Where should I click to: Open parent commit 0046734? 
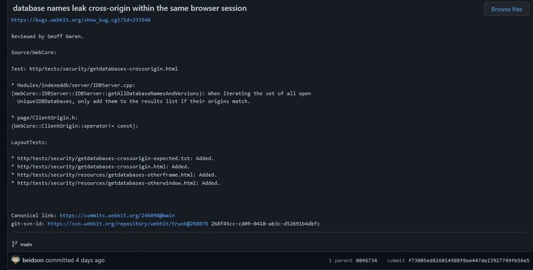(x=366, y=260)
